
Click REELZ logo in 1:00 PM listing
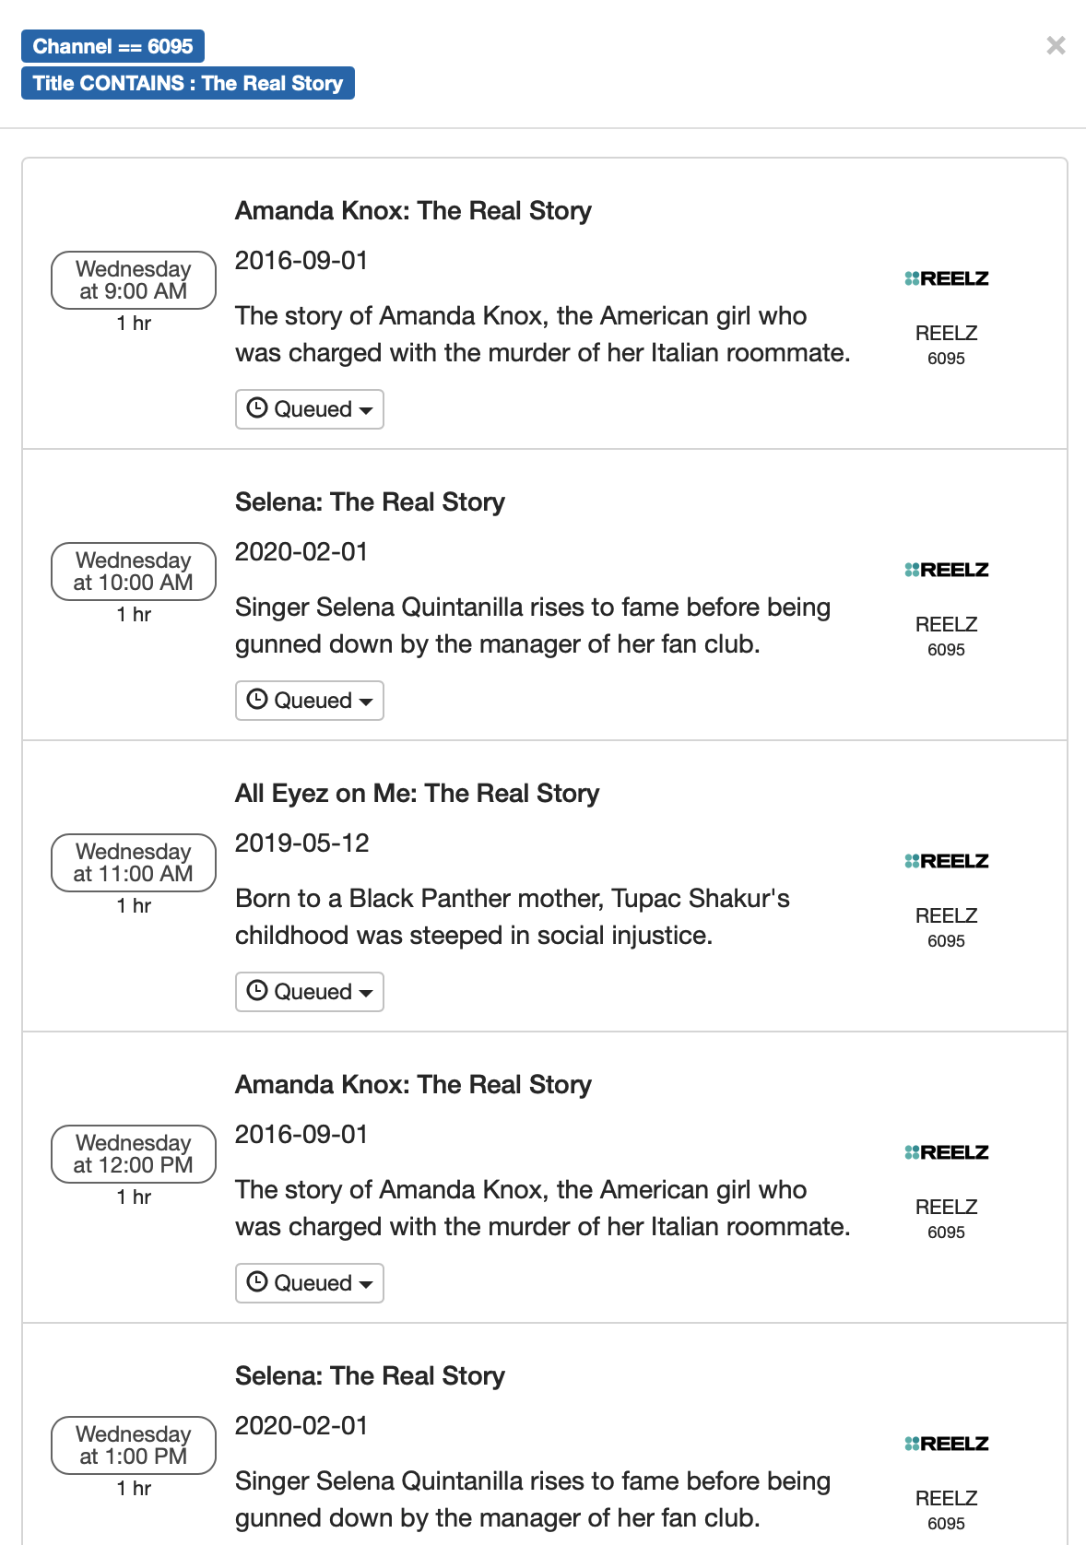(x=946, y=1444)
